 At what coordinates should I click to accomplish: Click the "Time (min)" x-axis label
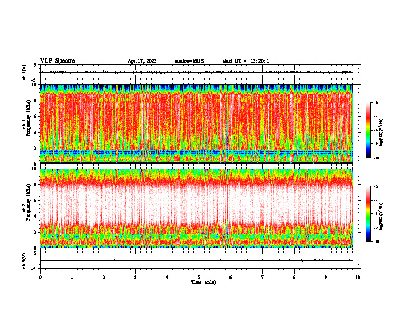point(204,282)
